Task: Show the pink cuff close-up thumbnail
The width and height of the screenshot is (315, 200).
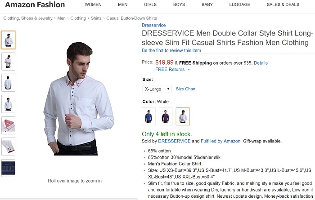Action: pyautogui.click(x=8, y=125)
